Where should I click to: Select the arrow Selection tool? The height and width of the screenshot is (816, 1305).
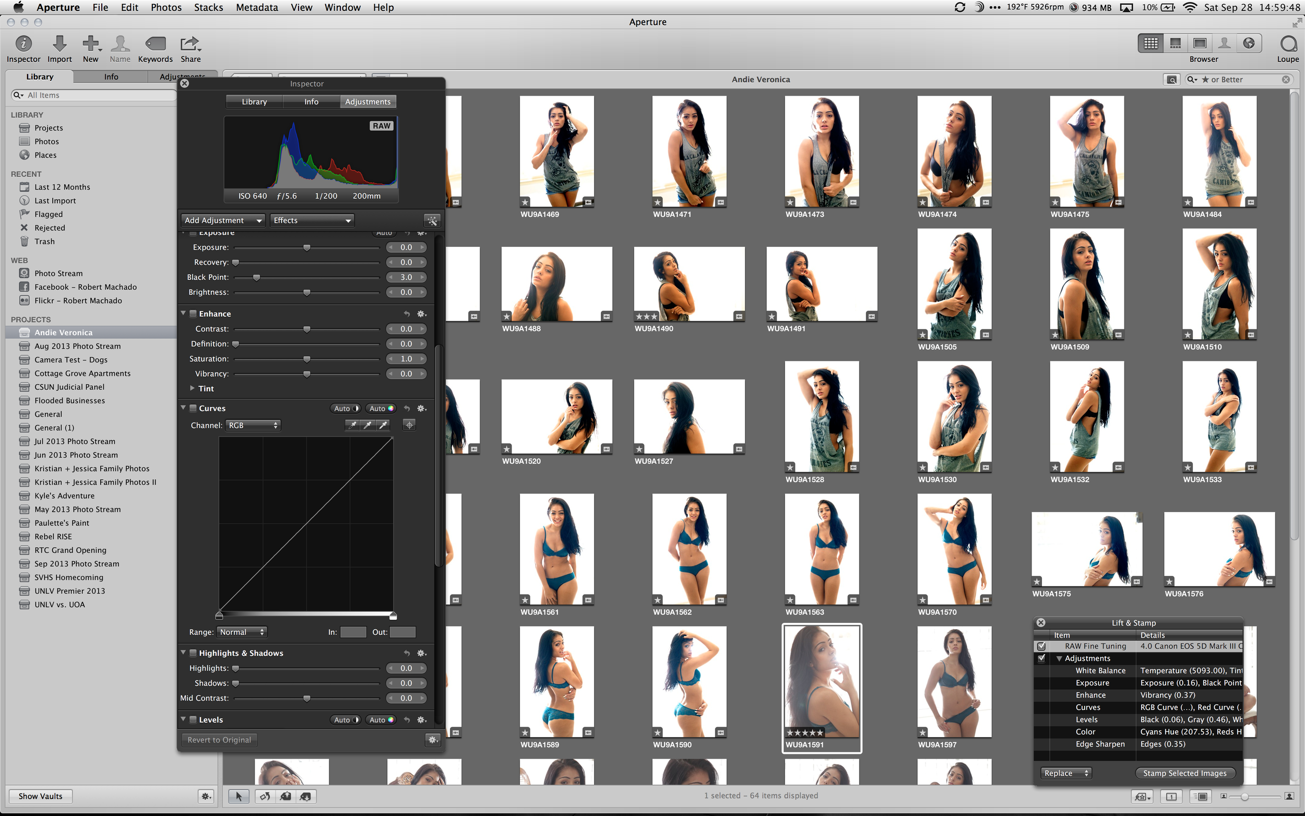[239, 796]
